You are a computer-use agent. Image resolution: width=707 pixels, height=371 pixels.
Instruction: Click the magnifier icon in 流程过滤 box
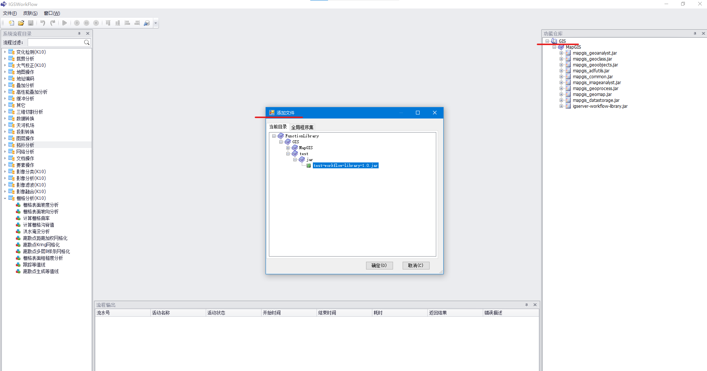87,42
